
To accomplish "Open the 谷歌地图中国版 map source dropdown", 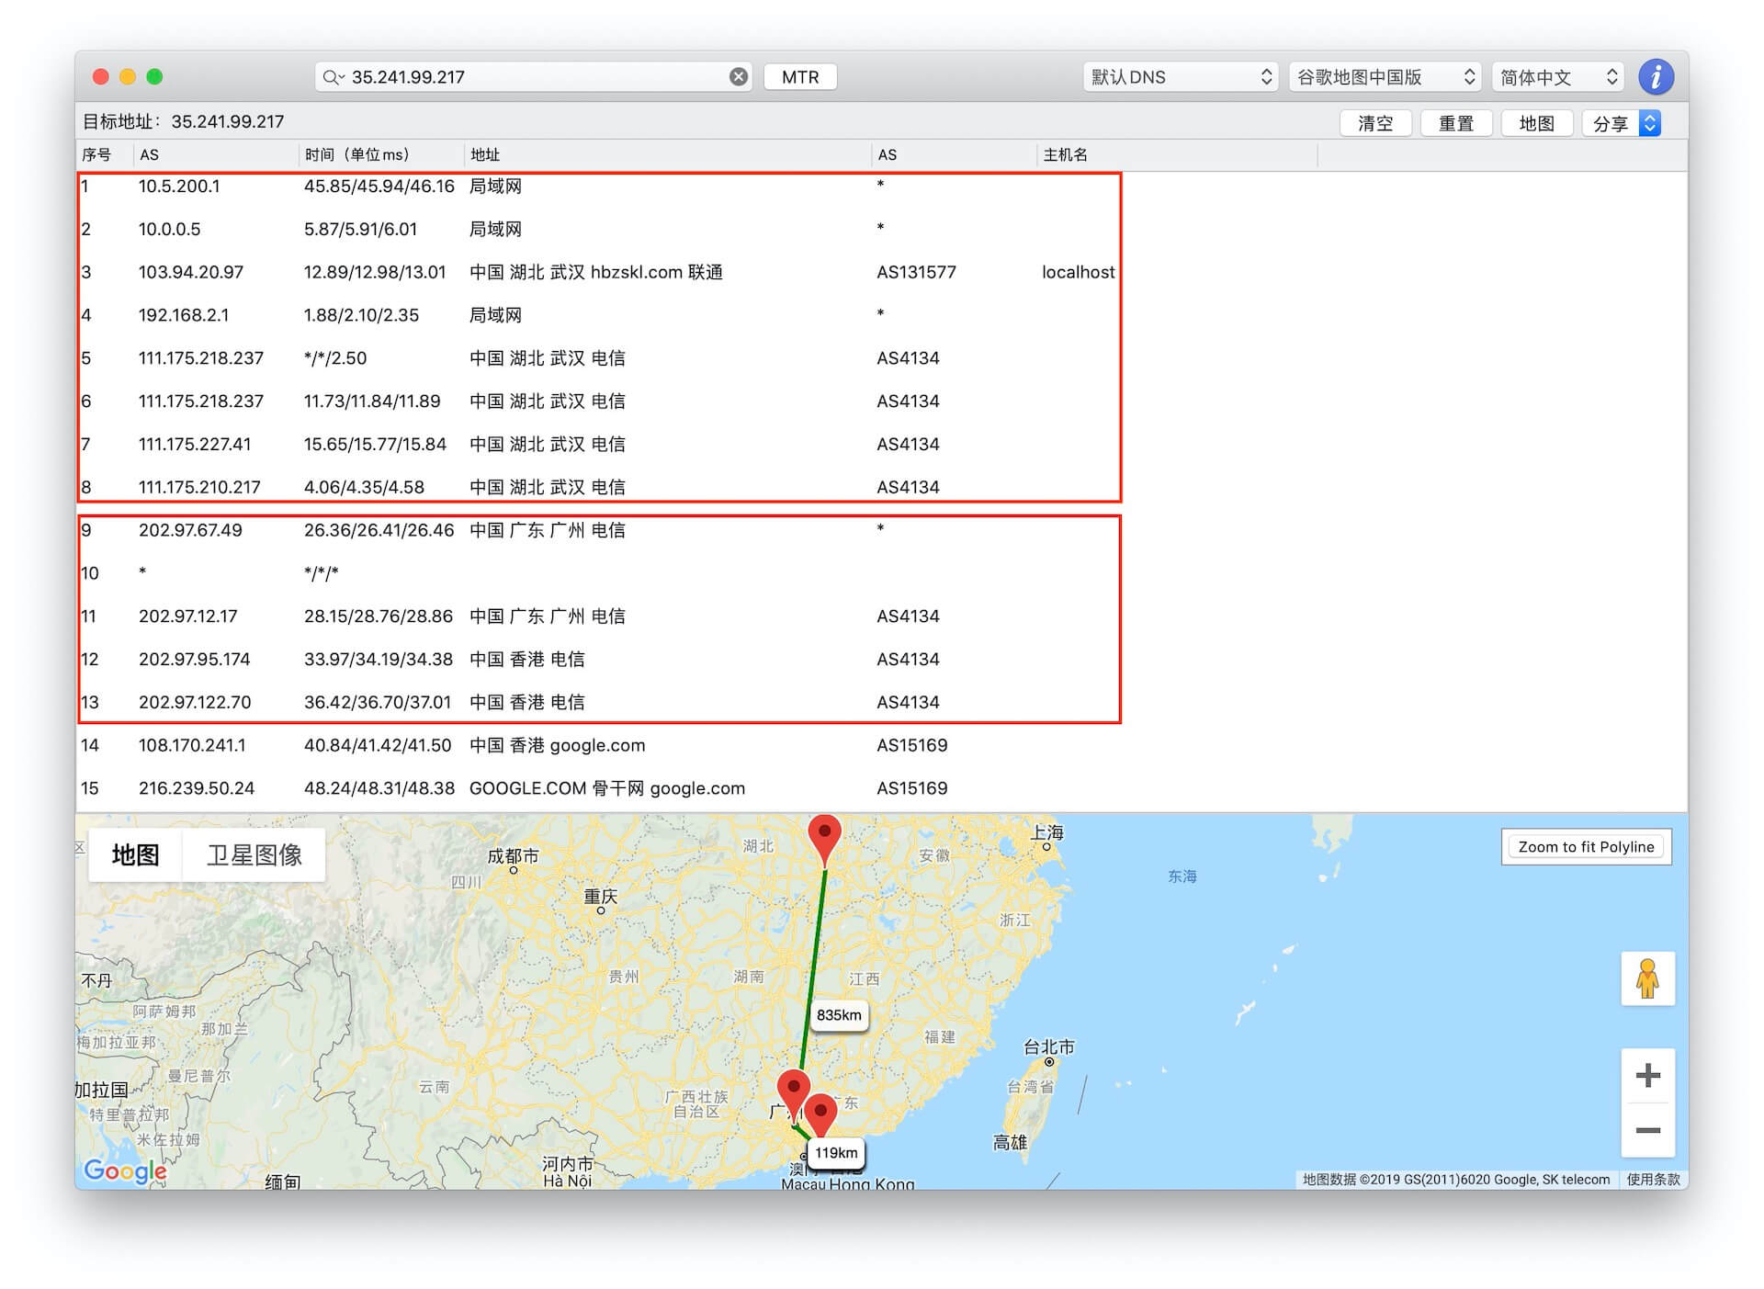I will click(x=1385, y=77).
